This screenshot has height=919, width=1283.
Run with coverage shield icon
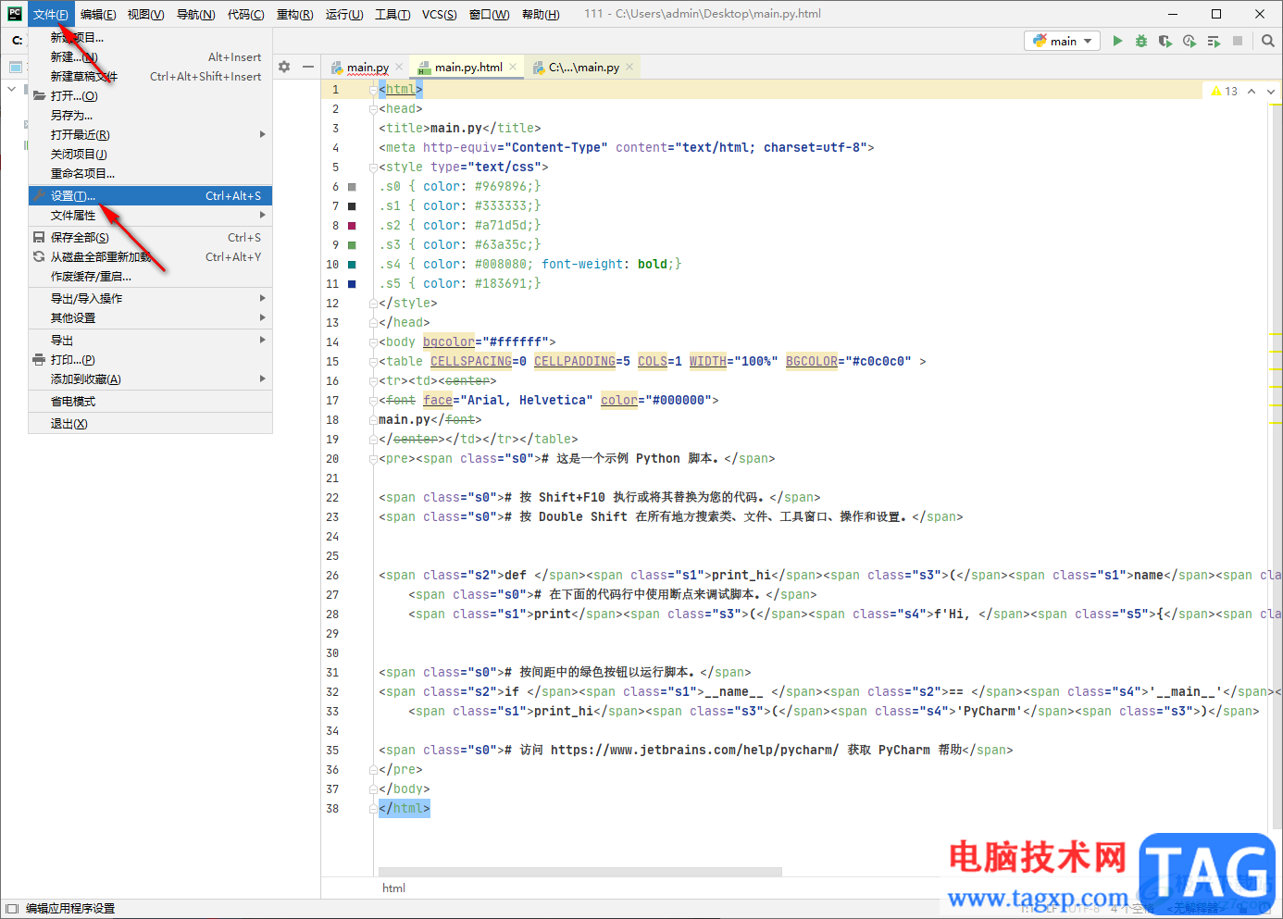(x=1165, y=41)
